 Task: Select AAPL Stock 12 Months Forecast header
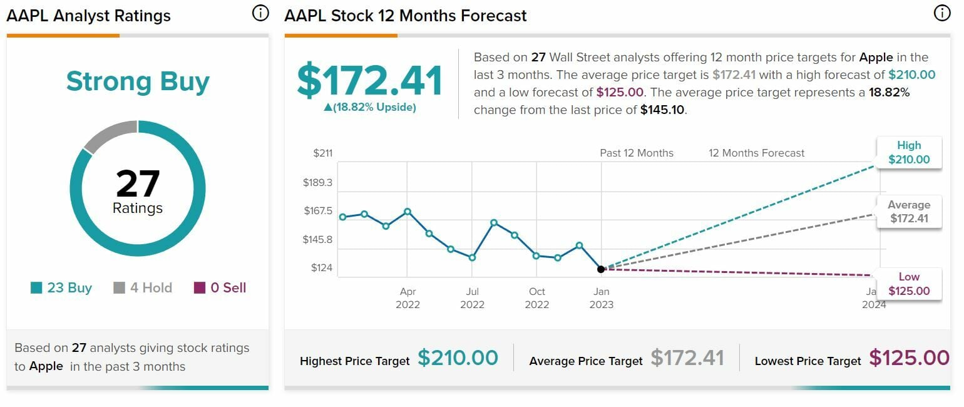pyautogui.click(x=406, y=16)
